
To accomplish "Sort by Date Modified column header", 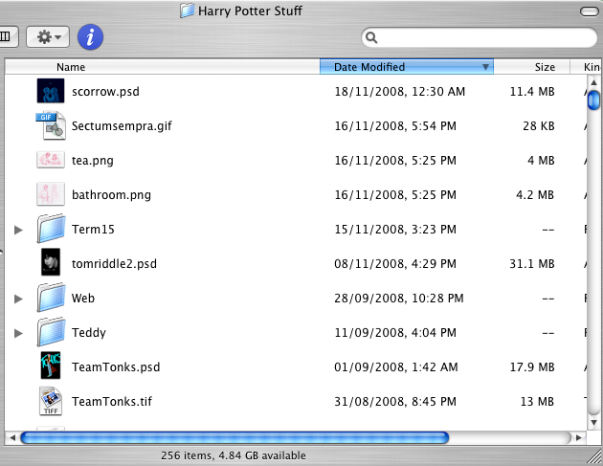I will tap(407, 67).
